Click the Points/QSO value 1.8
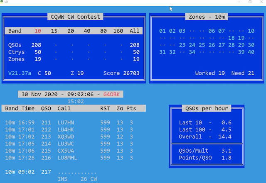Viewport: 266px width, 183px height. [226, 158]
